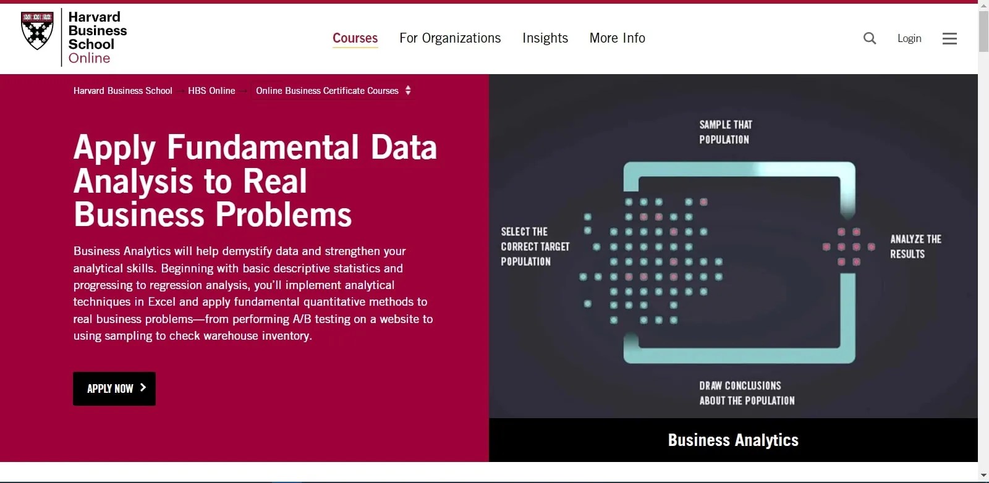
Task: Click the Harvard Business School shield logo
Action: pyautogui.click(x=37, y=31)
